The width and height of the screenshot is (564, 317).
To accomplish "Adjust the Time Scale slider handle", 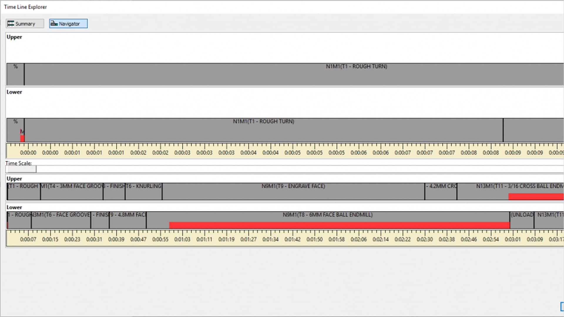I will tap(21, 169).
